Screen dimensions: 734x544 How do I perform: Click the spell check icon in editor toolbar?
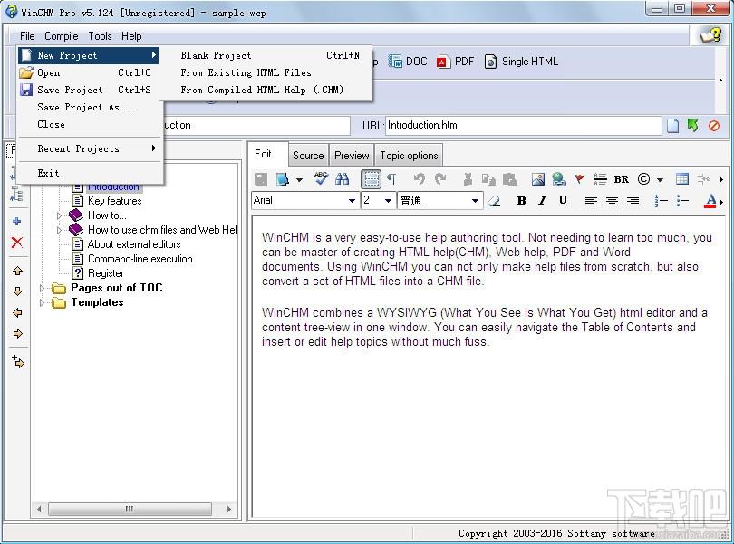coord(321,178)
